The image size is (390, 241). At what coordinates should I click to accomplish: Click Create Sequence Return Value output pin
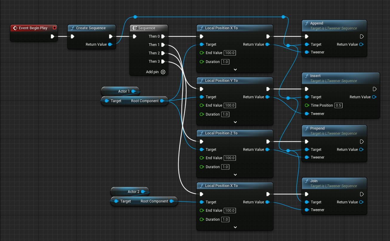(110, 44)
